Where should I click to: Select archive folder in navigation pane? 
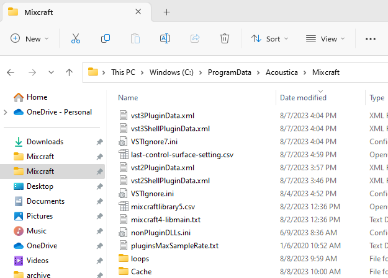click(x=38, y=274)
